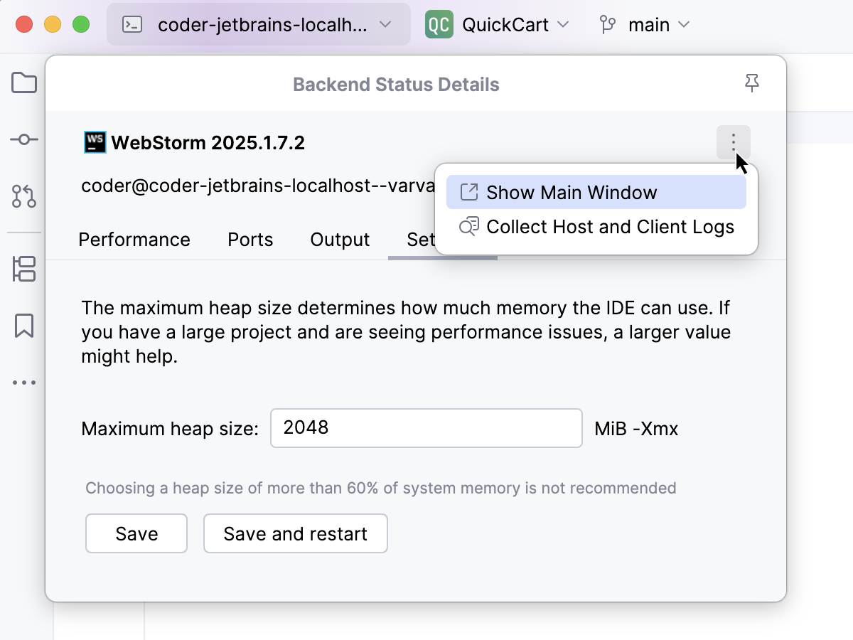Open the Project folder tool window
The height and width of the screenshot is (640, 853).
click(24, 83)
